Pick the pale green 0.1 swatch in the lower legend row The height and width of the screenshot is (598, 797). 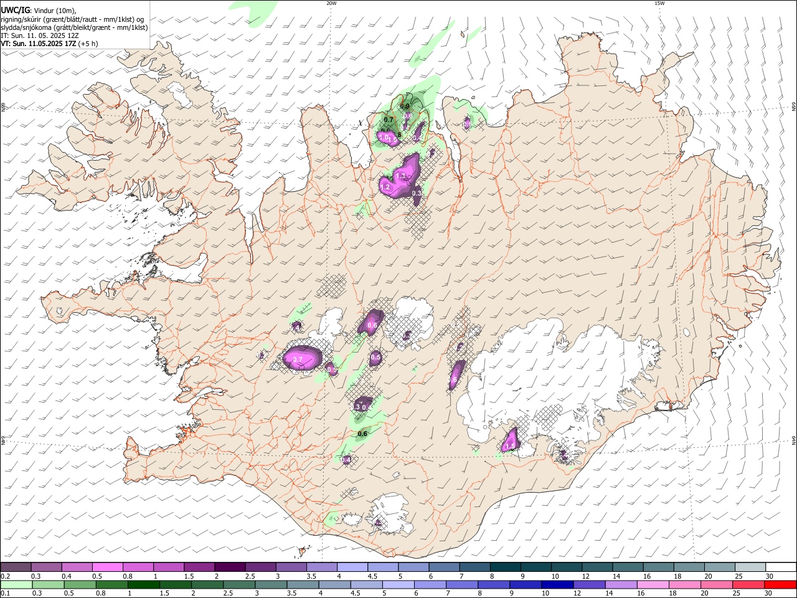tap(16, 584)
